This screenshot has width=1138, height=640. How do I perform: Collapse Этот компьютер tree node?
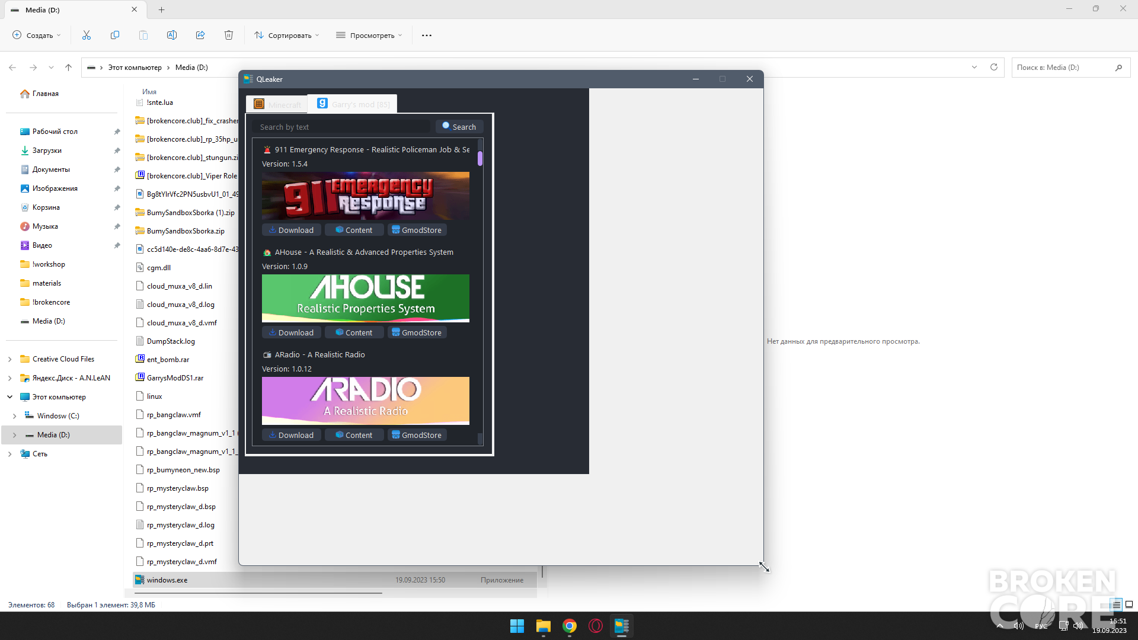(x=9, y=397)
